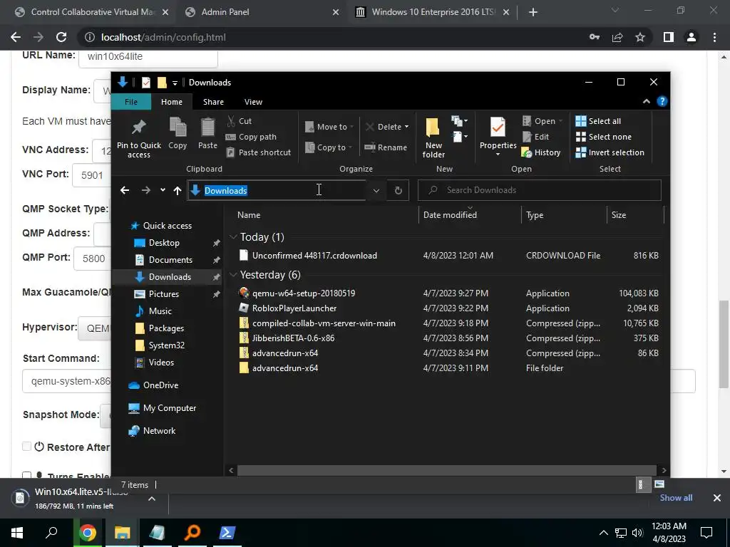Open file History from the ribbon
Image resolution: width=730 pixels, height=547 pixels.
[541, 152]
